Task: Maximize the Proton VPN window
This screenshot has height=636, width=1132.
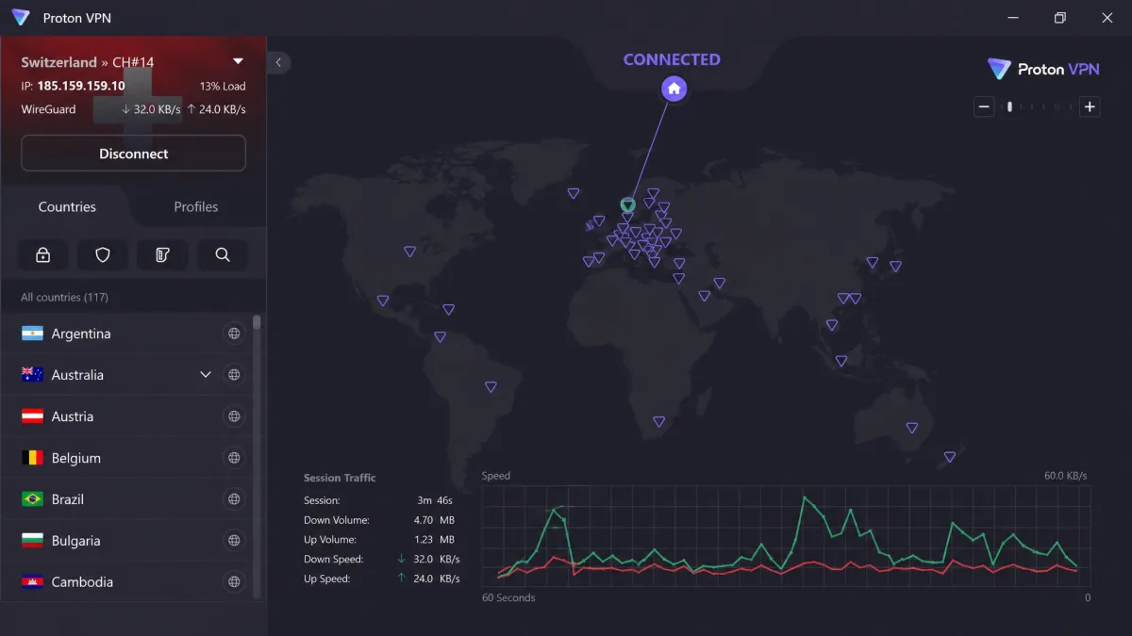Action: pyautogui.click(x=1060, y=18)
